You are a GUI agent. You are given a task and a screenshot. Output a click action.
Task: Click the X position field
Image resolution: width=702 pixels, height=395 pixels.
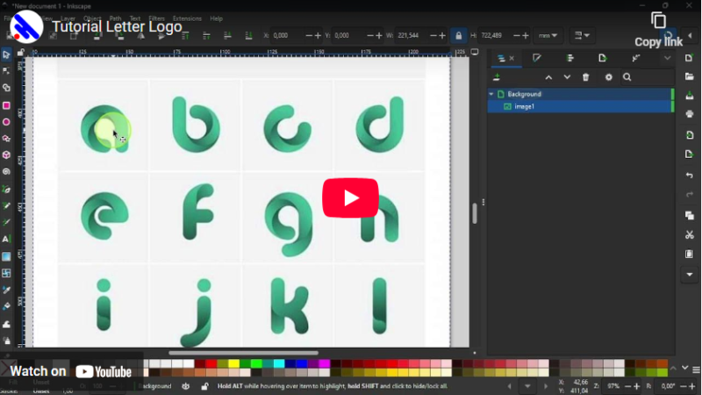tap(286, 35)
